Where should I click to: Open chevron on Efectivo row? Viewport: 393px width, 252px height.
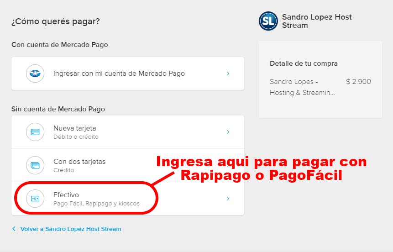pyautogui.click(x=228, y=199)
